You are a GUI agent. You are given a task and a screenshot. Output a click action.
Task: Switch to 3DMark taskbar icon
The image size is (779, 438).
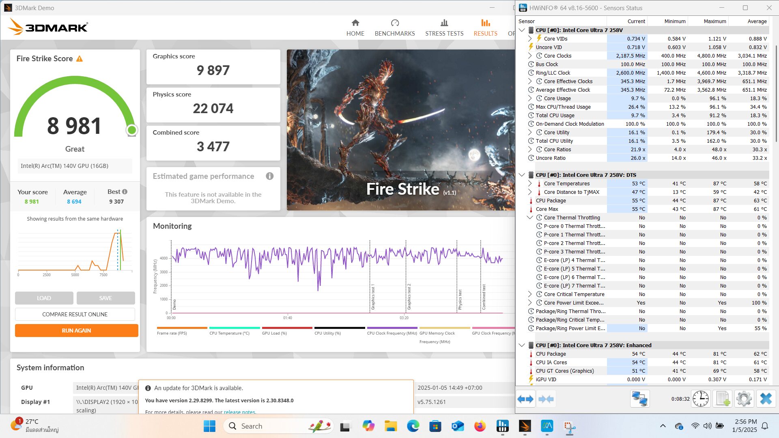pos(525,426)
